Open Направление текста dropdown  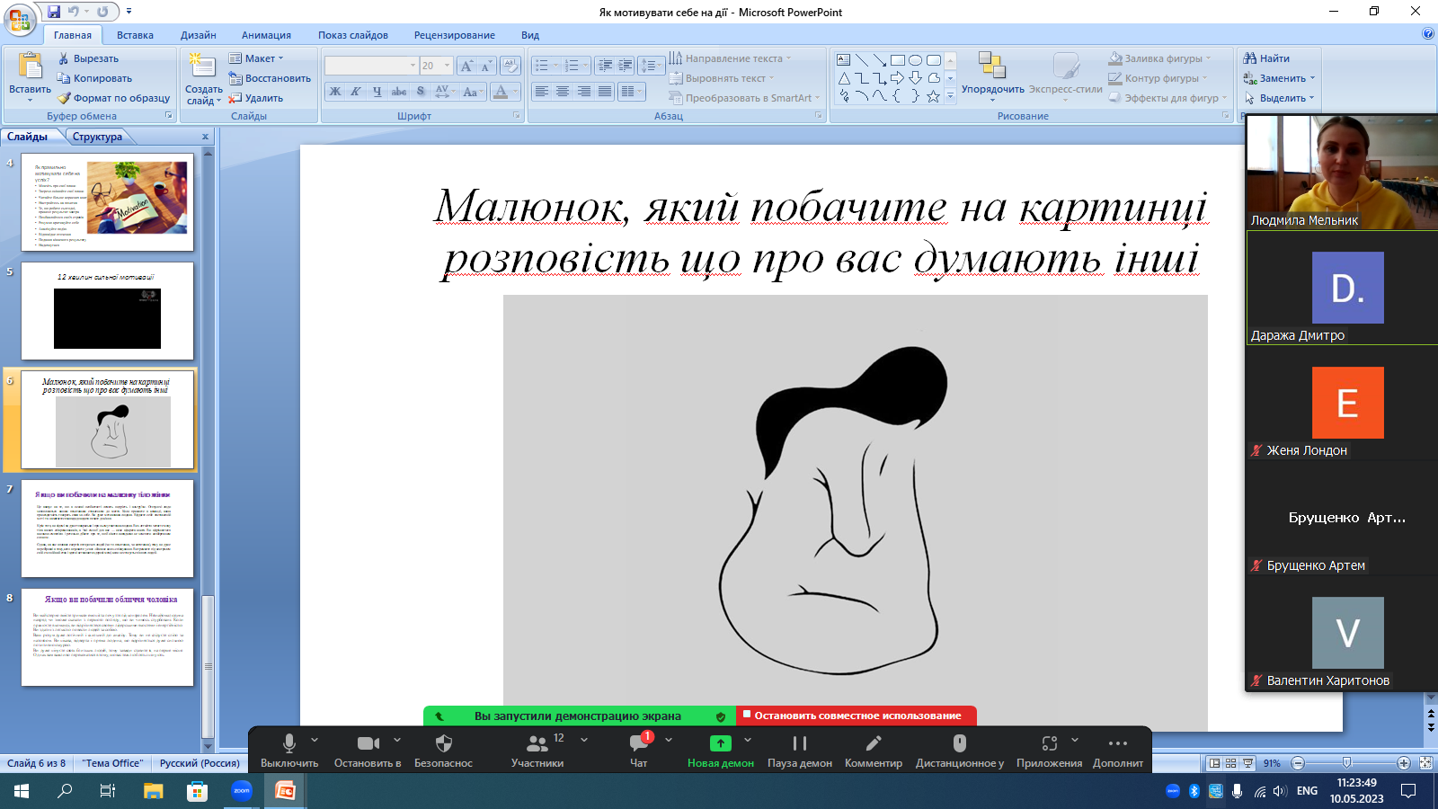click(730, 58)
